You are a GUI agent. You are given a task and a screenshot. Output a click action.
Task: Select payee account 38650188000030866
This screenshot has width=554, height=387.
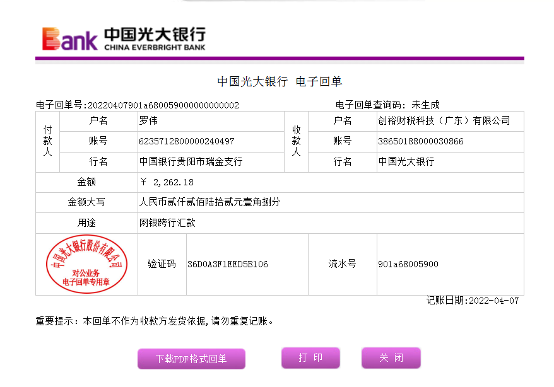(420, 141)
